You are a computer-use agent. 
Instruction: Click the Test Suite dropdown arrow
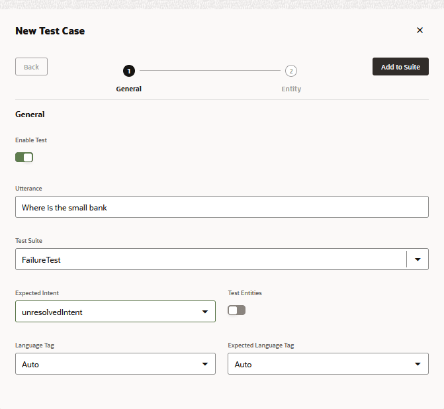(418, 259)
